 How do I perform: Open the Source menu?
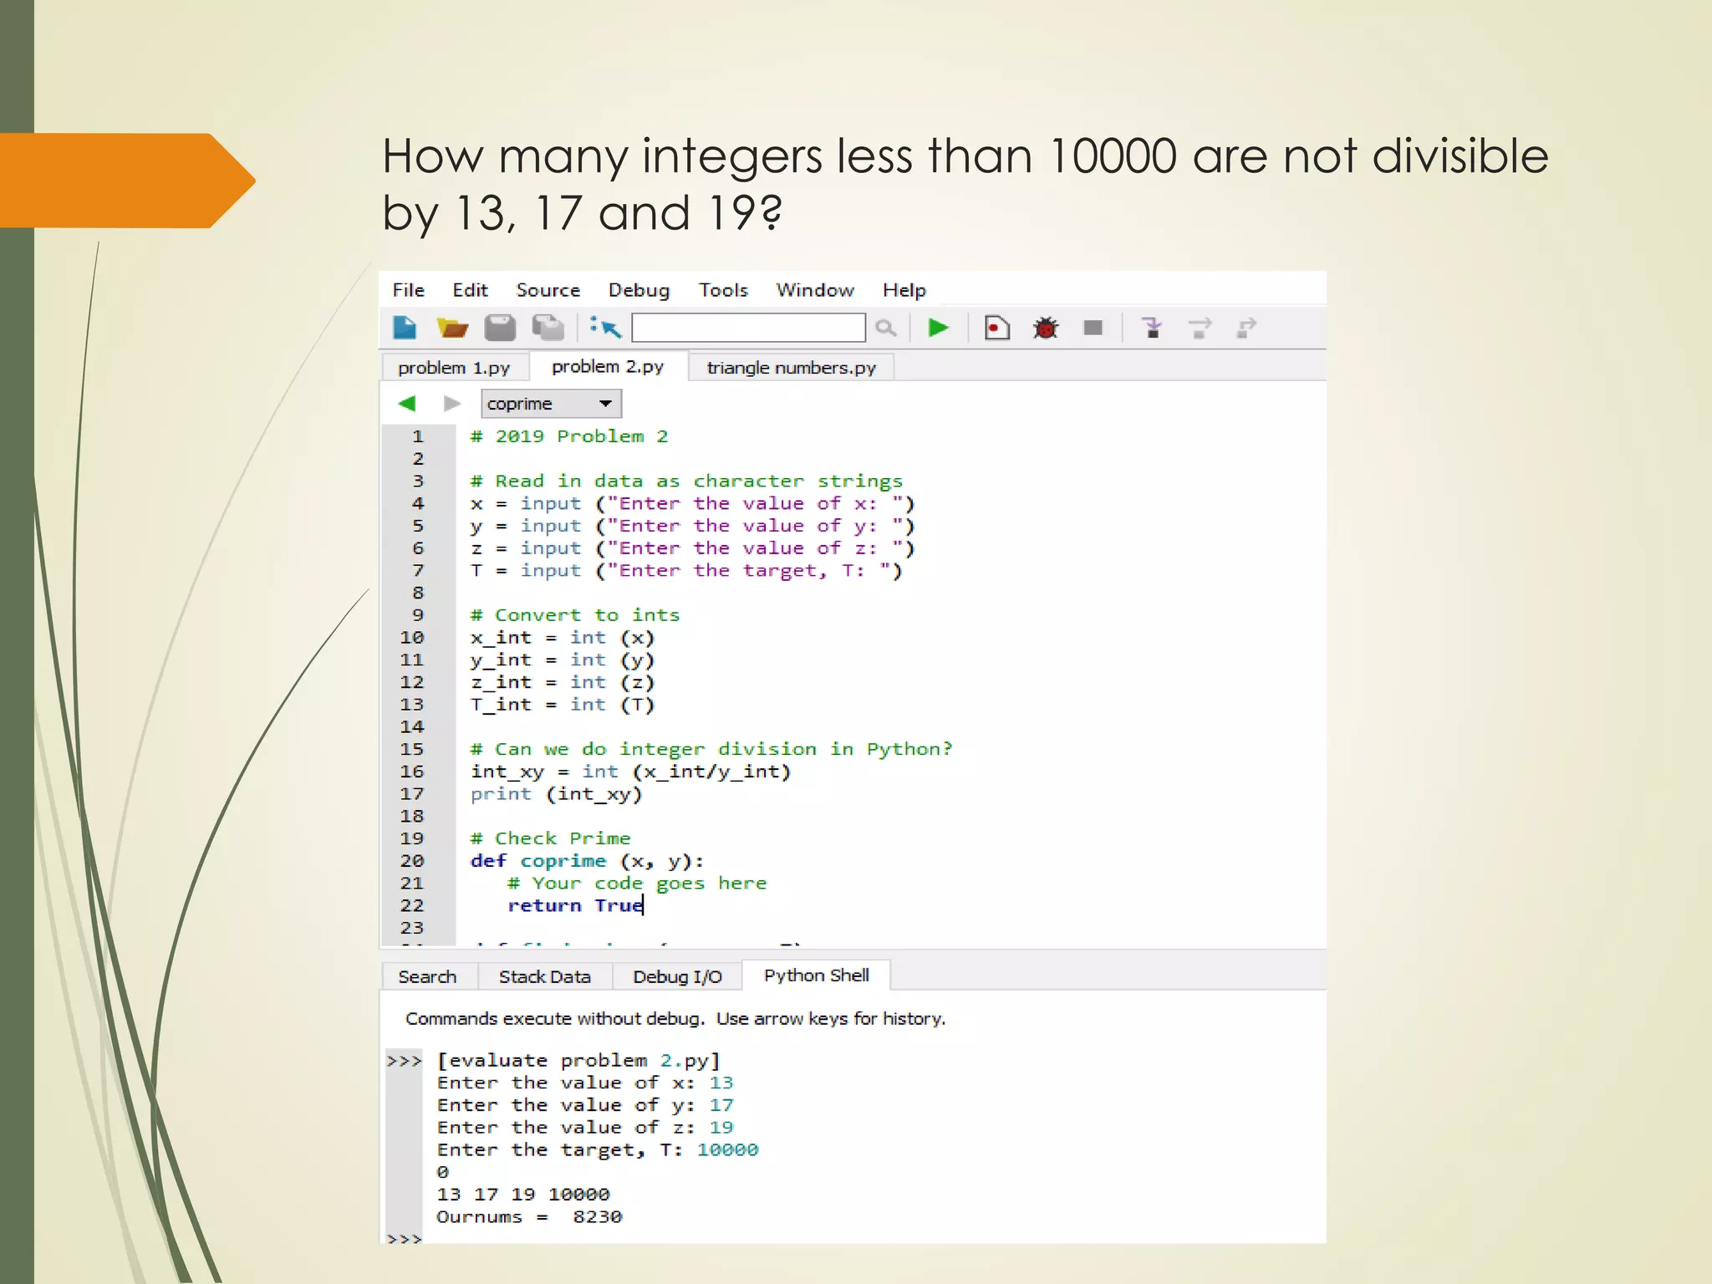548,290
